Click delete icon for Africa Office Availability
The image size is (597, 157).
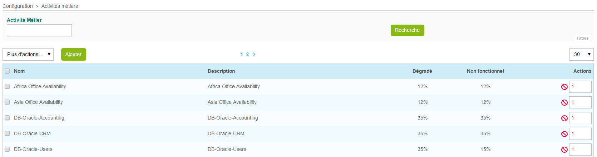click(564, 87)
